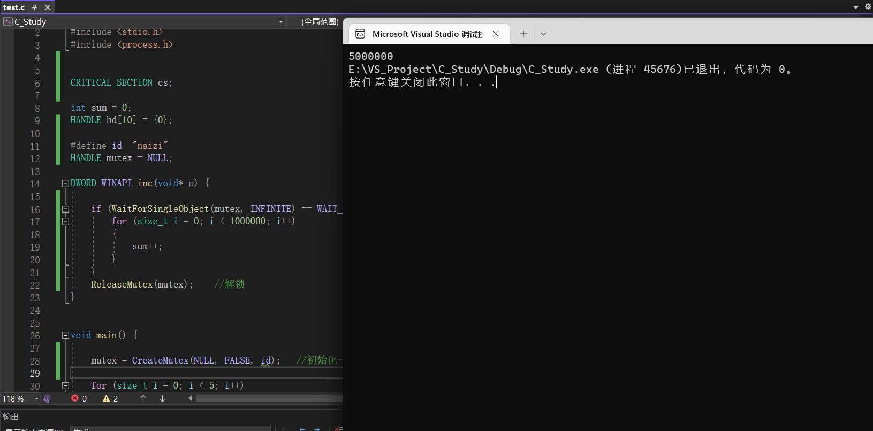Click the yellow warning count indicator

(x=110, y=398)
